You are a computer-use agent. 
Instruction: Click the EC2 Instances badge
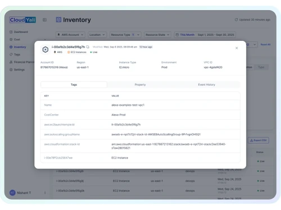pyautogui.click(x=77, y=52)
